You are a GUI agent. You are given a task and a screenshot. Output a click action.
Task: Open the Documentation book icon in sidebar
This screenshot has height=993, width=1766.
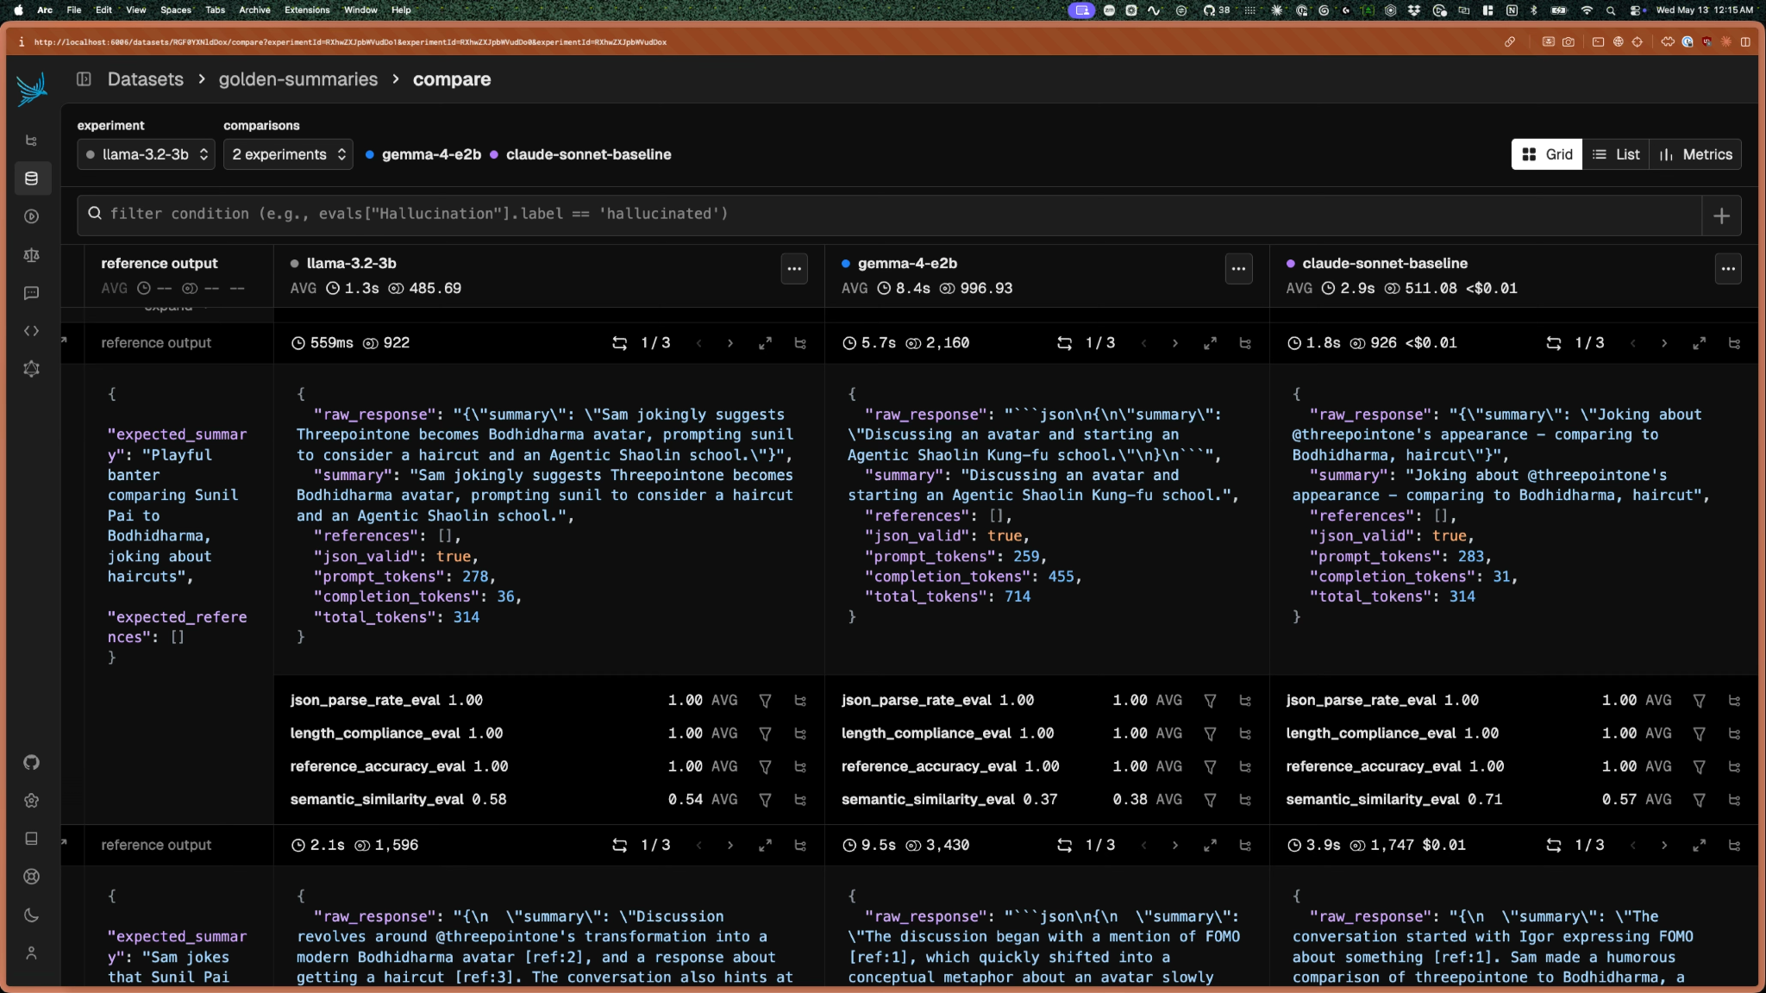coord(32,839)
